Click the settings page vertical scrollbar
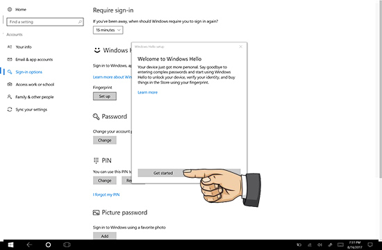The image size is (382, 250). [x=381, y=89]
